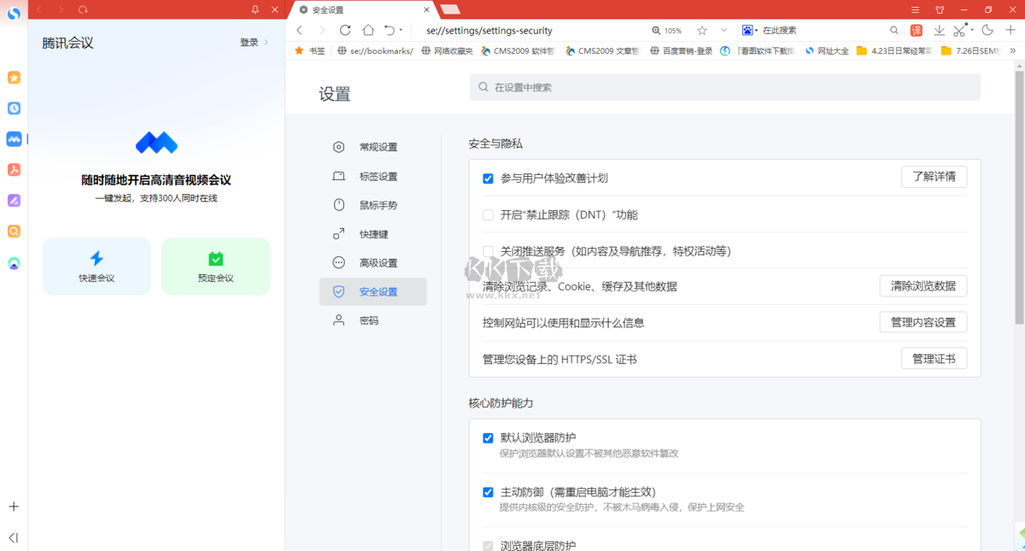Screen dimensions: 1025x551
Task: Open the search engine dropdown near 在此搜索
Action: tap(751, 30)
